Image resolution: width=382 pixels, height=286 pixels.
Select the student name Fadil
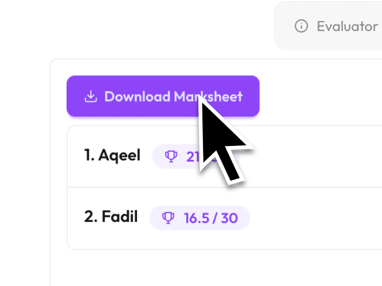[x=120, y=216]
